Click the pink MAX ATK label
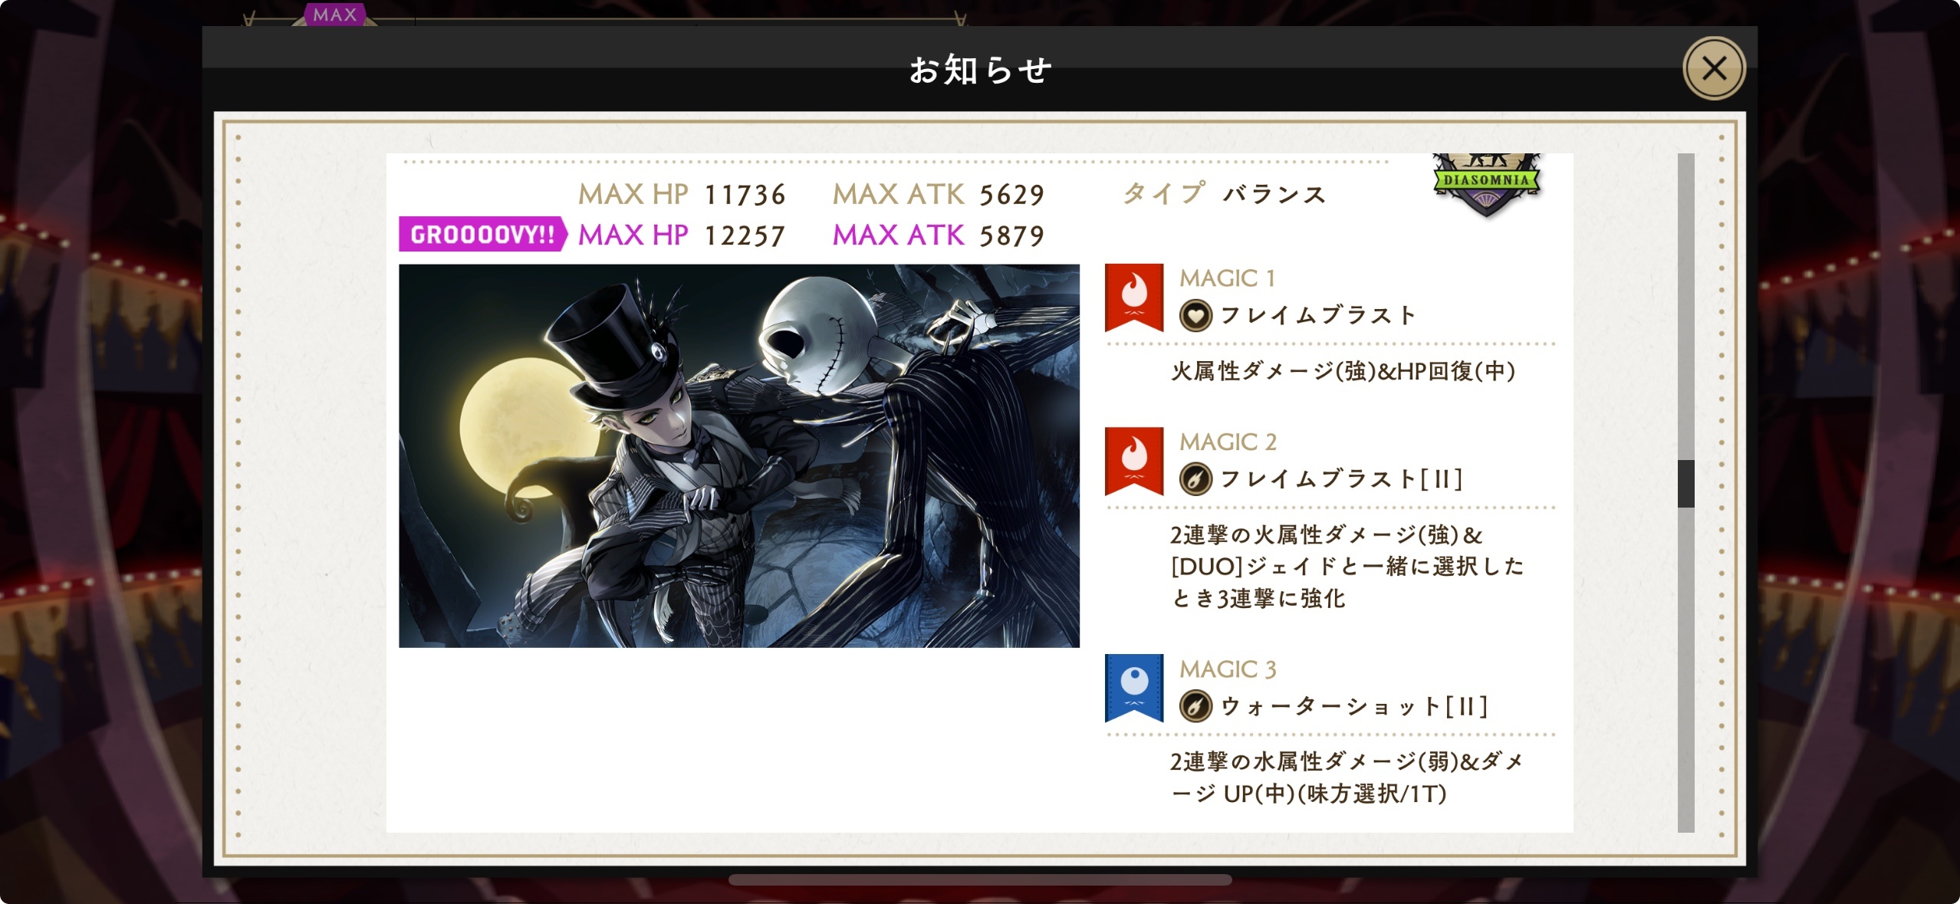Screen dimensions: 1960x904 click(898, 235)
